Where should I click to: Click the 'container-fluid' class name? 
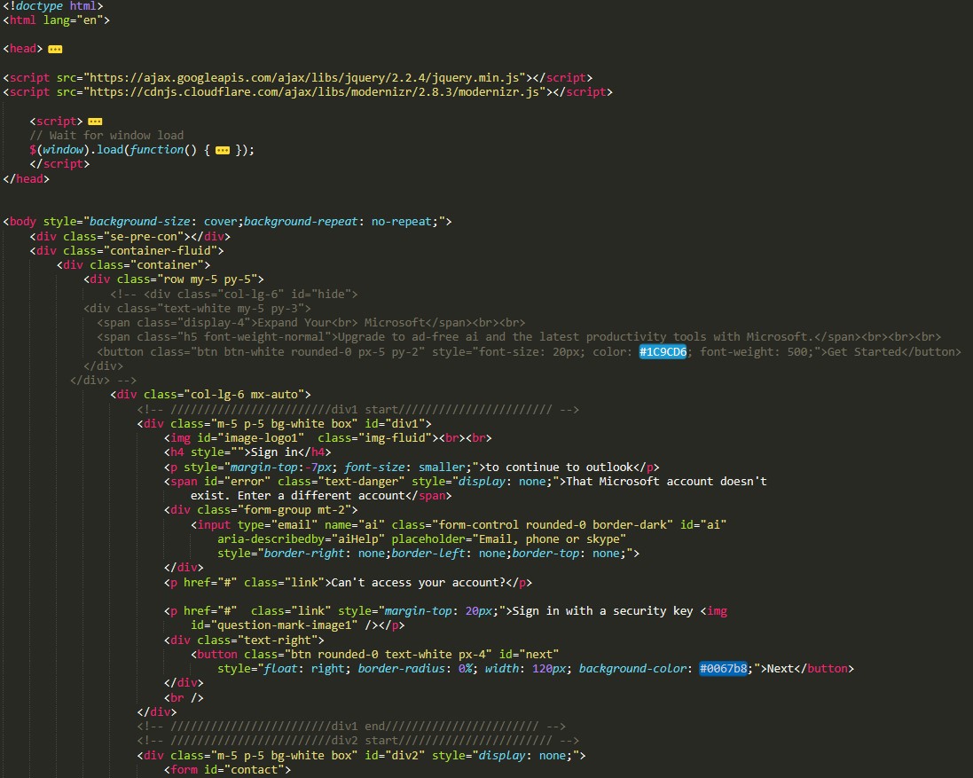point(161,251)
